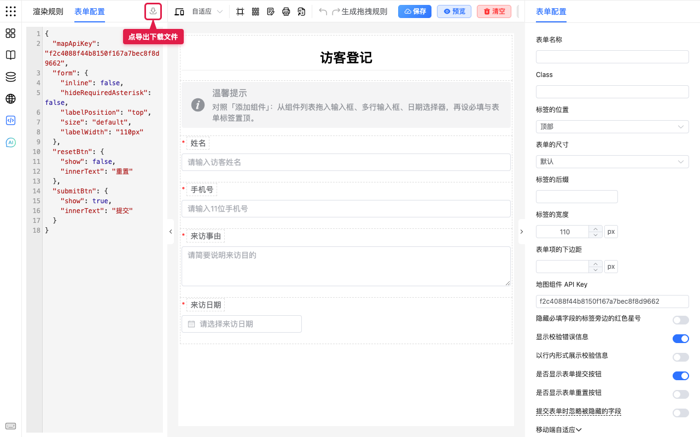Select the 来访日期 field label

pos(206,305)
